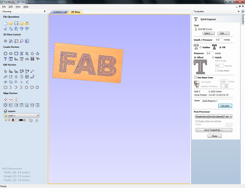This screenshot has width=245, height=188.
Task: Click the Zoom to Selected icon with pink outline
Action: [21, 41]
